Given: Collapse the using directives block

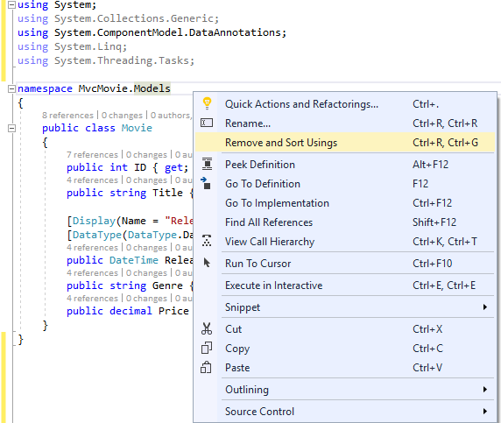Looking at the screenshot, I should [11, 4].
